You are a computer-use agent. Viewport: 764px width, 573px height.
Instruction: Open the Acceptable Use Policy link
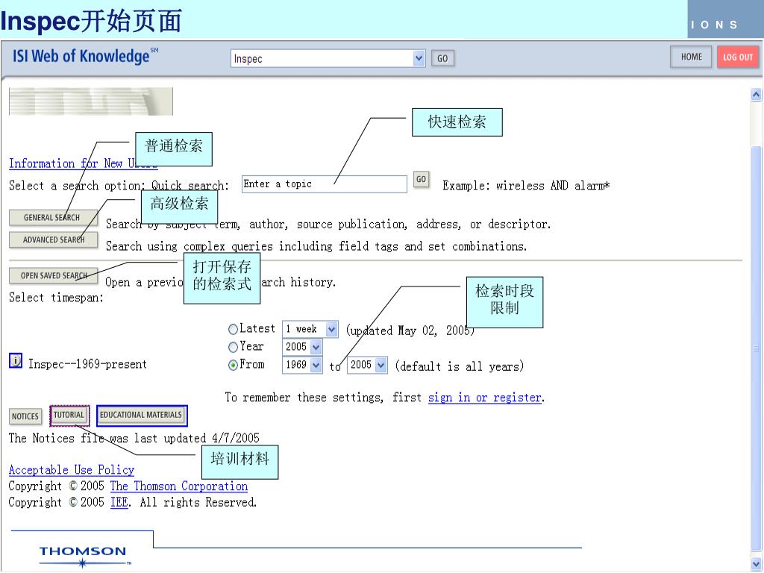pos(71,470)
